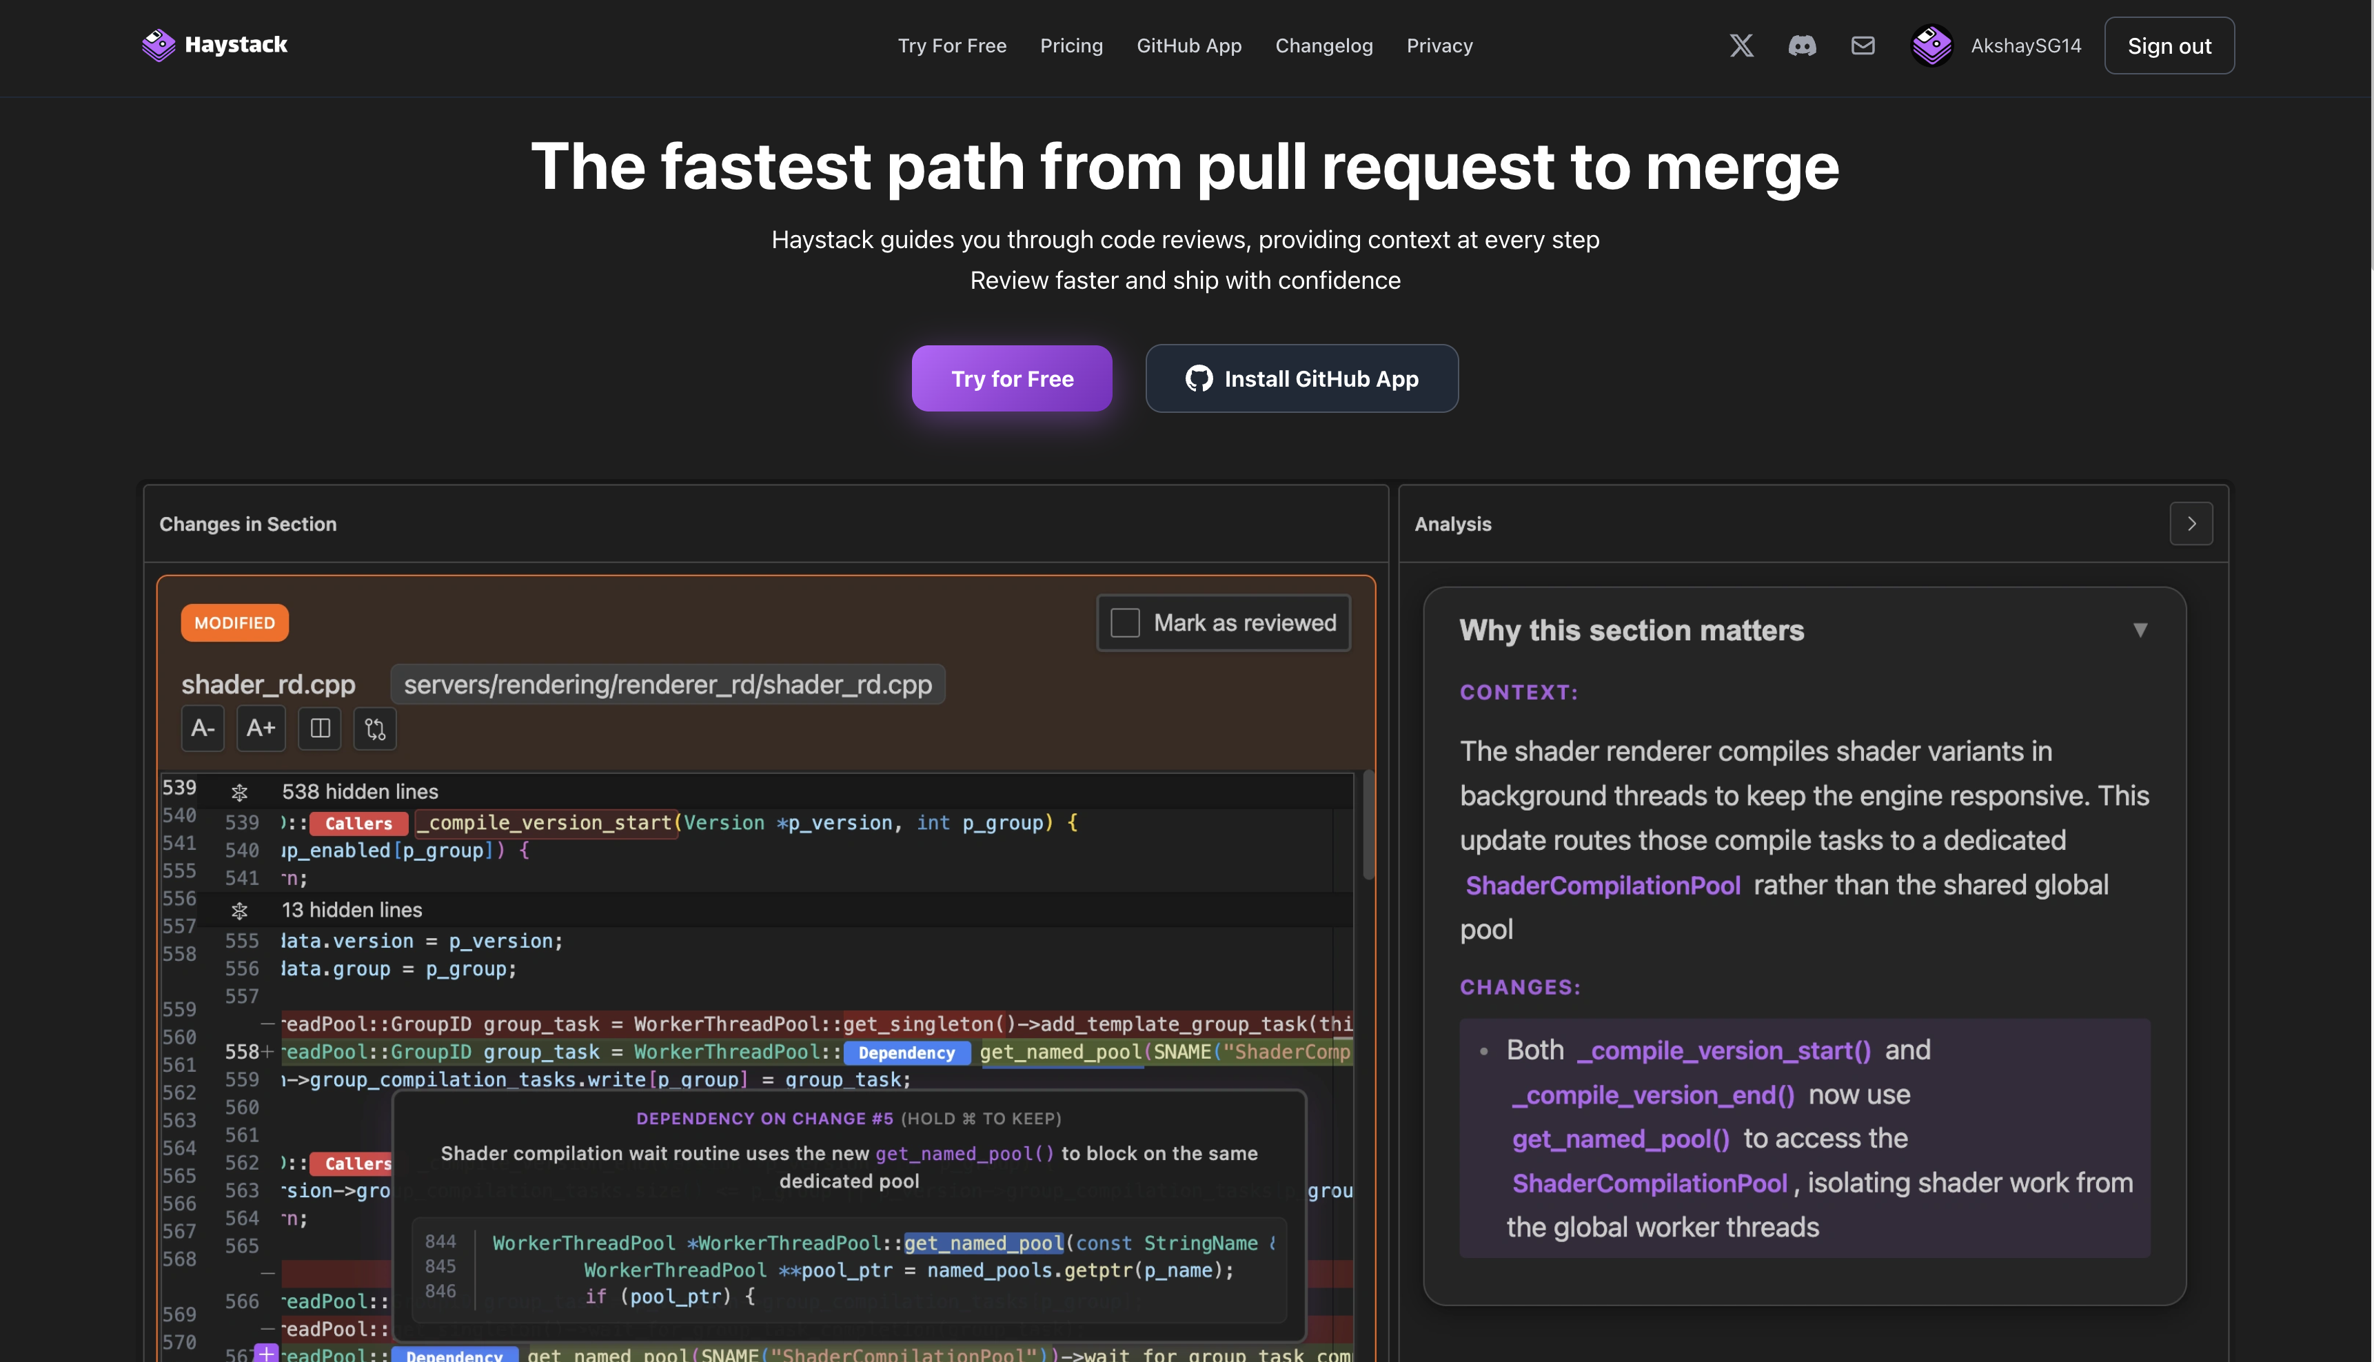
Task: Expand the 538 hidden lines
Action: 239,793
